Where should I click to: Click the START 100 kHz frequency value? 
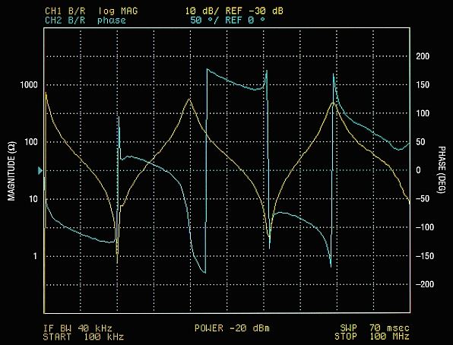tap(84, 337)
